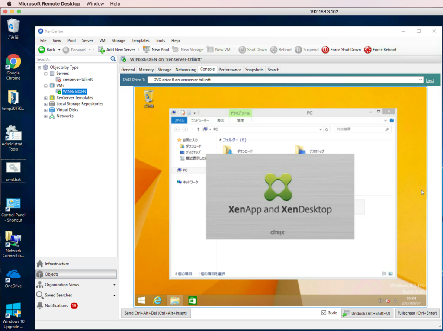The width and height of the screenshot is (443, 331).
Task: Collapse the VMs tree node
Action: [45, 86]
